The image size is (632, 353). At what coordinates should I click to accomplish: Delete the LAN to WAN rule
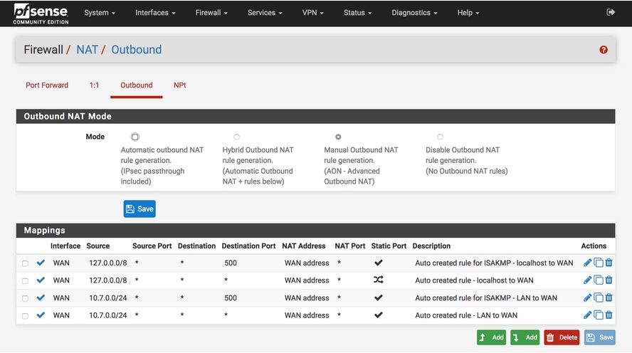tap(609, 315)
